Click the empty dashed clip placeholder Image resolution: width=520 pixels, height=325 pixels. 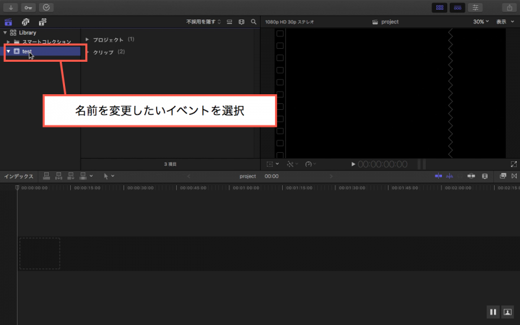point(40,253)
